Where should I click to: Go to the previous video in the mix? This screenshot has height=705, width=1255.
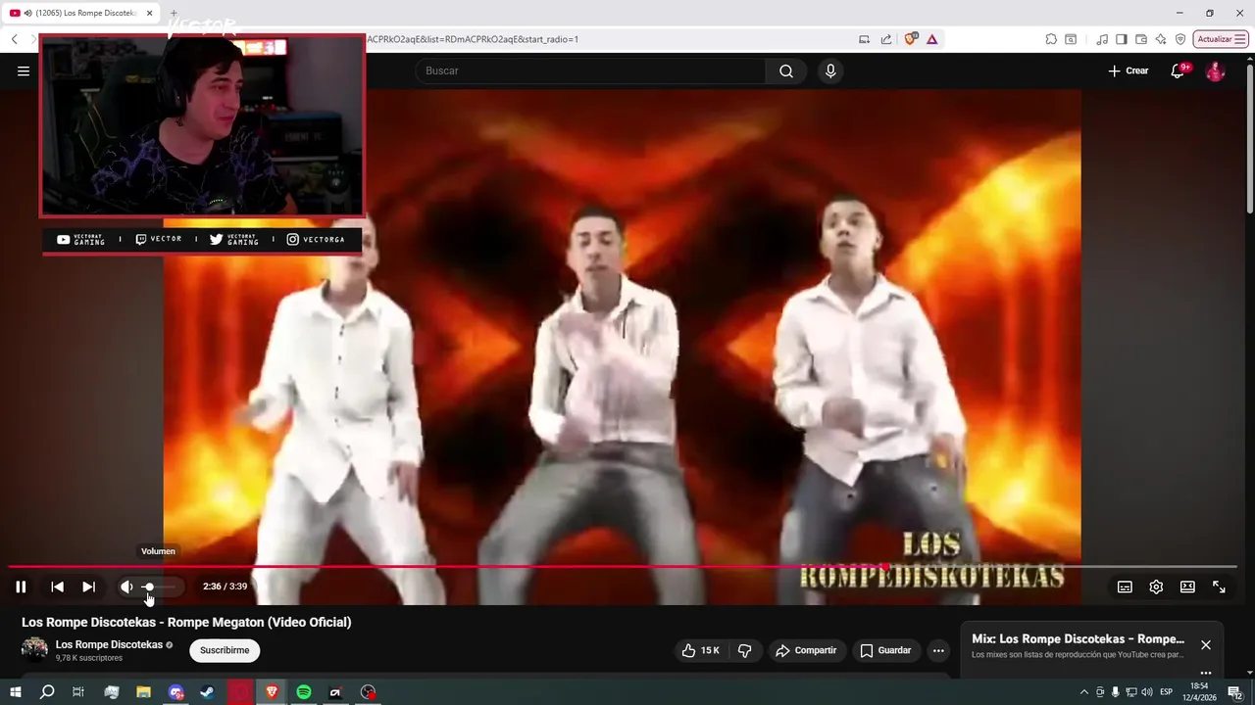point(57,587)
